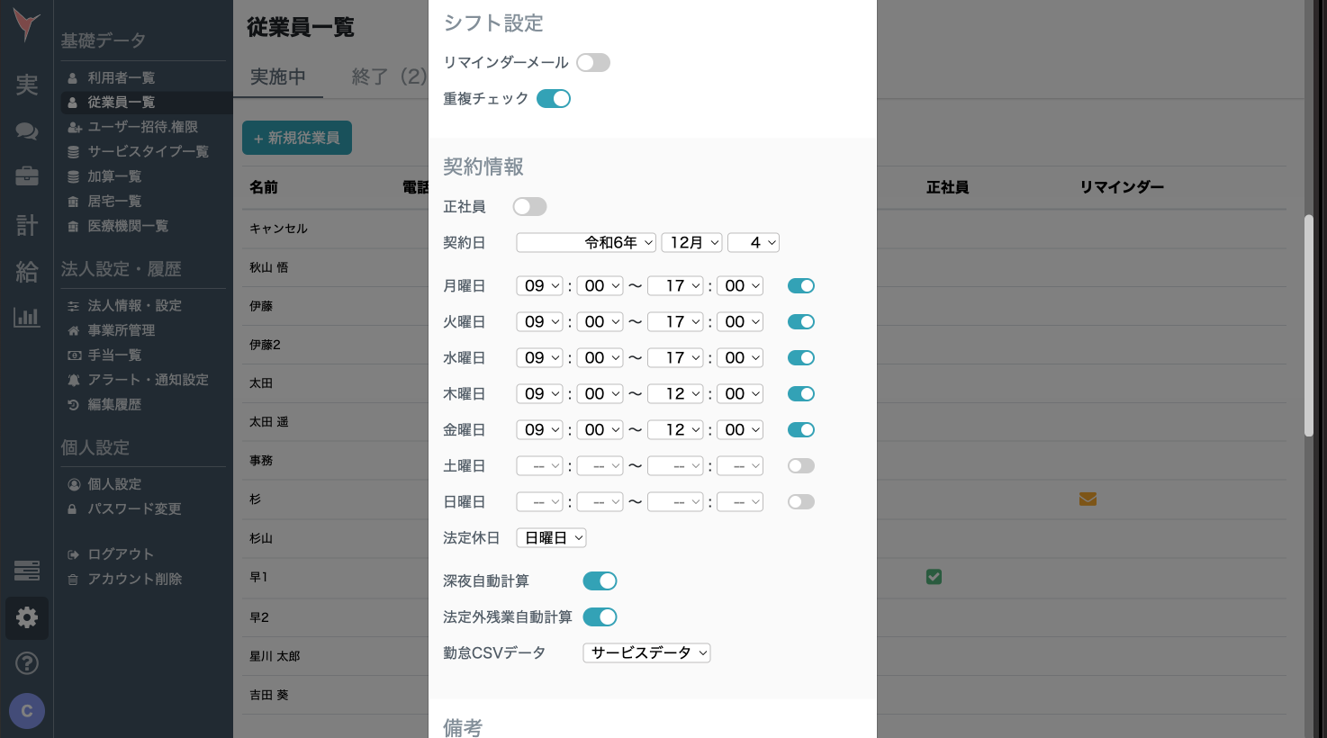The height and width of the screenshot is (738, 1327).
Task: Click the 実 icon in the left sidebar
Action: pos(26,84)
